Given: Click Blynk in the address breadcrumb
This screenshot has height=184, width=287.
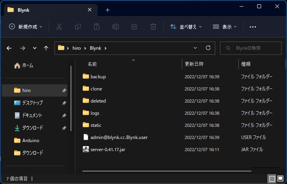Looking at the screenshot, I should [95, 48].
